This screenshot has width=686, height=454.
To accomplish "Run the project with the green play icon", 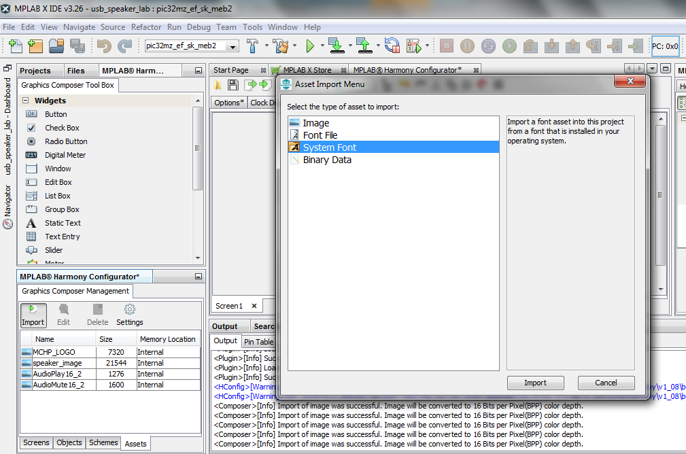I will tap(310, 46).
